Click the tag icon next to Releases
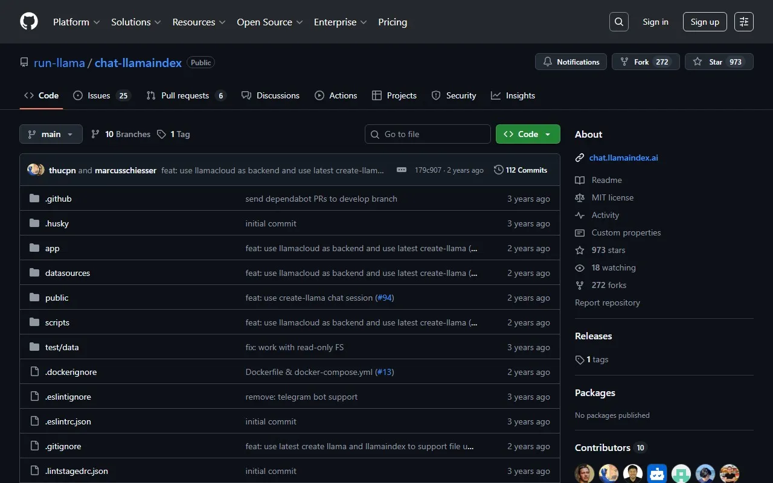This screenshot has width=773, height=483. pos(579,359)
